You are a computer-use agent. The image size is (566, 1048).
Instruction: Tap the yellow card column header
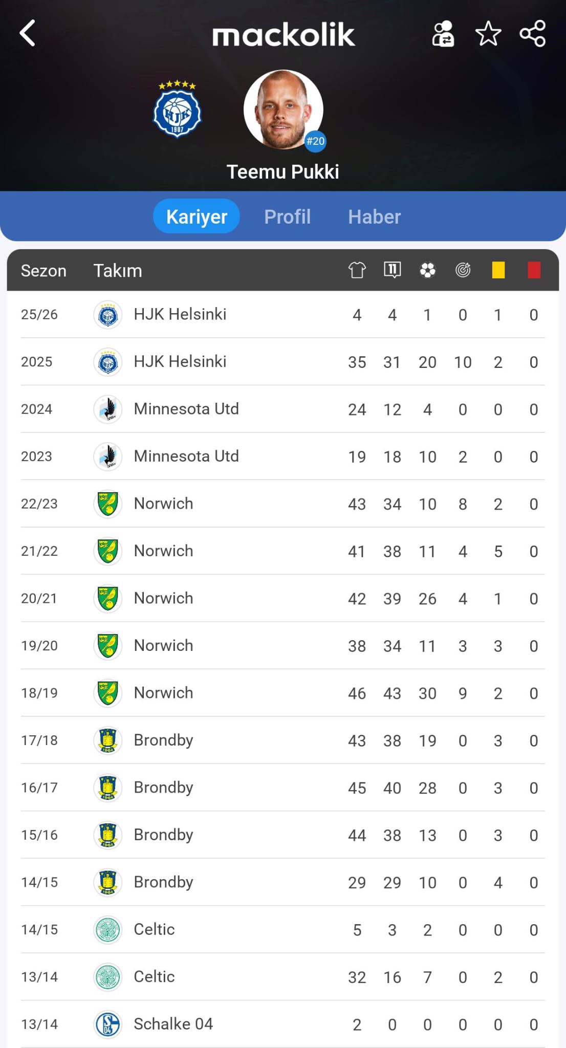tap(498, 270)
